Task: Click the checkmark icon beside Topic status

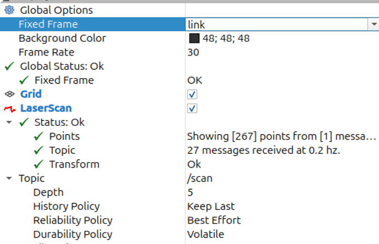Action: 38,150
